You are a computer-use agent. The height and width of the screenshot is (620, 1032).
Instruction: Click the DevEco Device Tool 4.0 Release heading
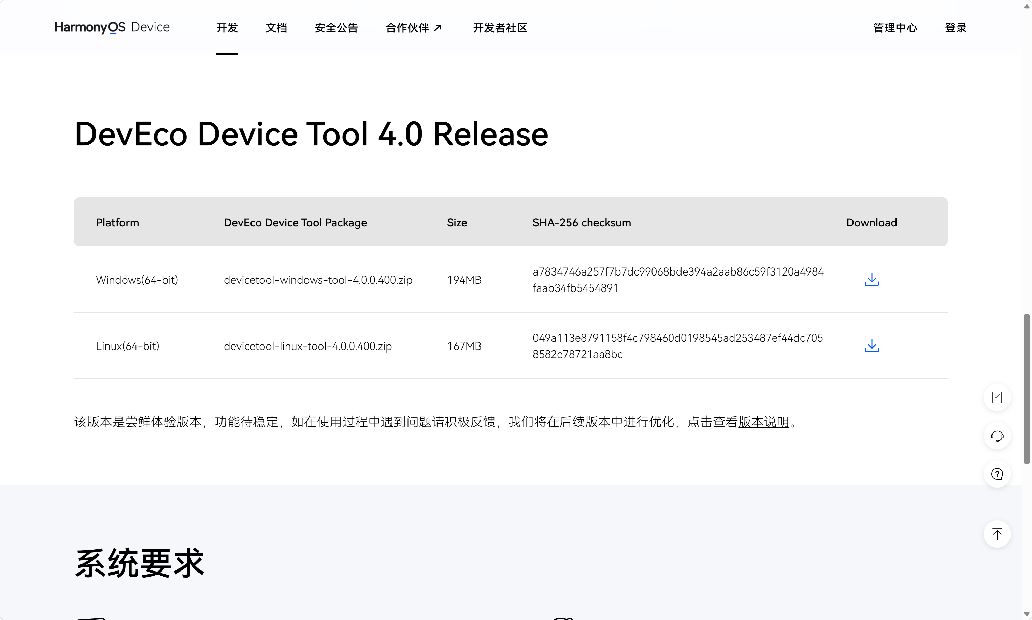click(x=311, y=134)
